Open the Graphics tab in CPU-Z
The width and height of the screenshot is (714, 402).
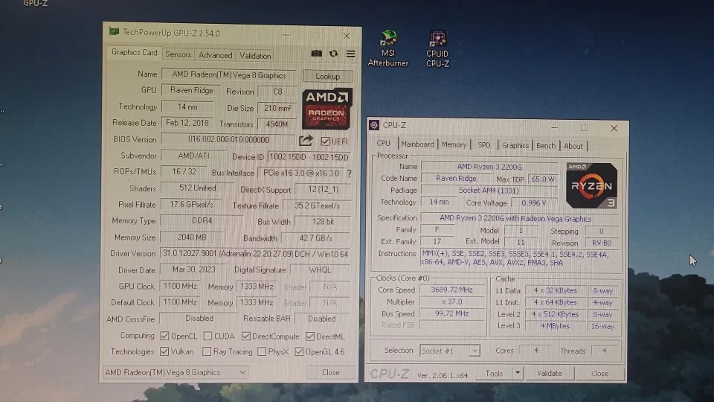click(515, 145)
